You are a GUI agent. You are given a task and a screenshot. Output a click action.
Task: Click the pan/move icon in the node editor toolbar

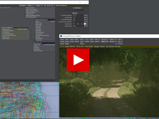point(48,5)
